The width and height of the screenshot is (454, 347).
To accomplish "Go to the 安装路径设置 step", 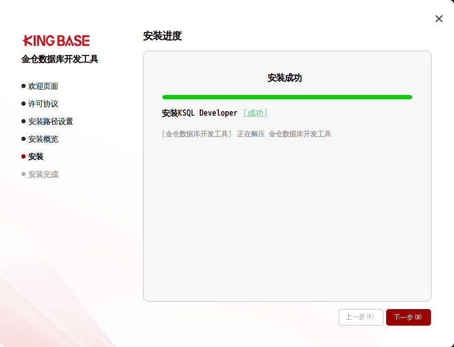I will point(51,121).
